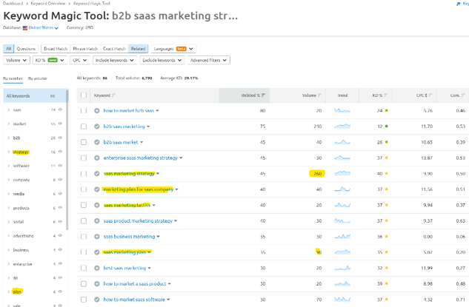Select the 'software' keyword group
Image resolution: width=469 pixels, height=307 pixels.
(x=21, y=166)
